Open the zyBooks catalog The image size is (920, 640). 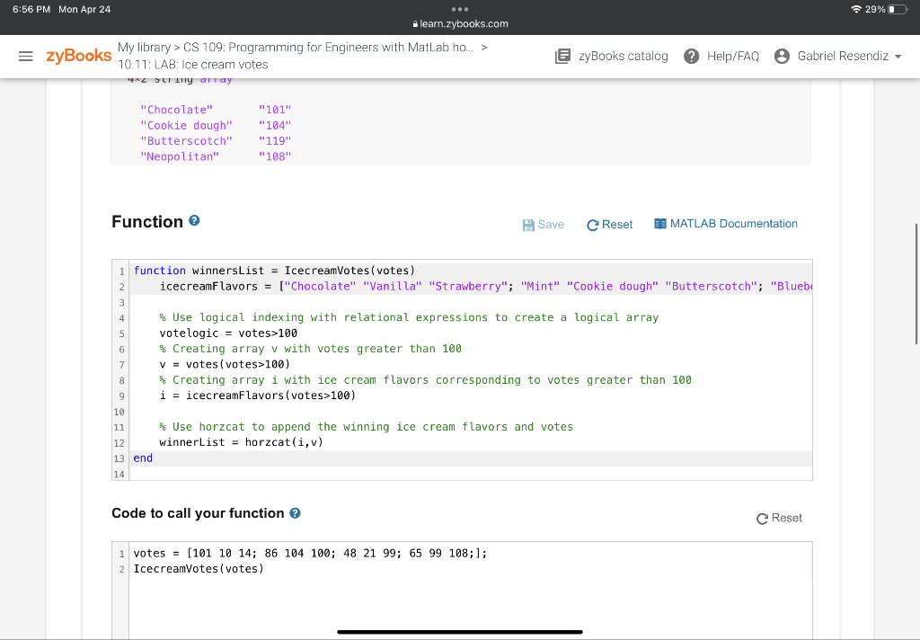tap(615, 56)
